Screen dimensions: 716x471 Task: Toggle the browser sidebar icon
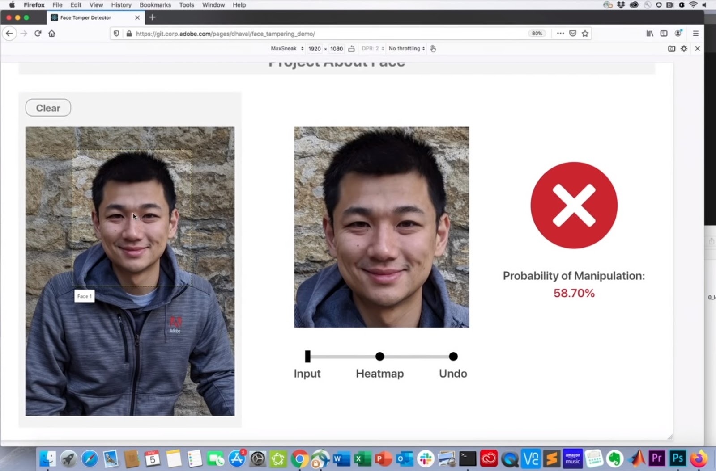click(x=663, y=33)
